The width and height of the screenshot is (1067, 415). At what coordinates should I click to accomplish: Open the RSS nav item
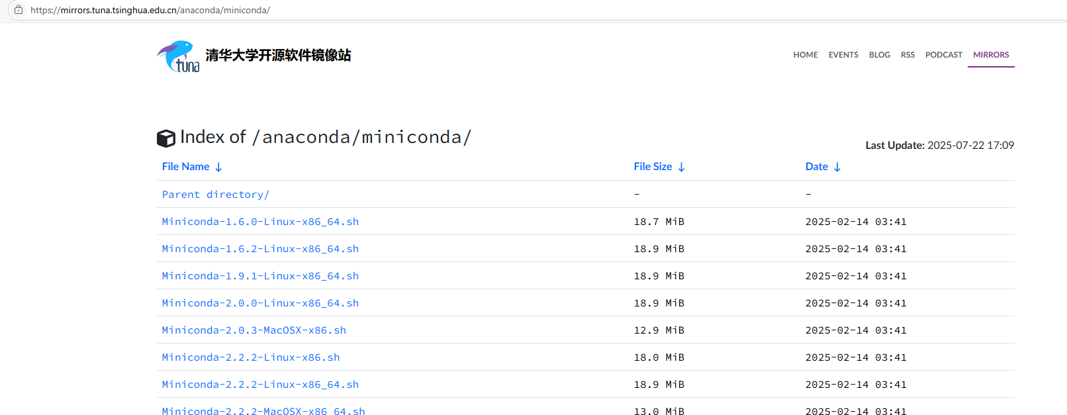[x=907, y=55]
